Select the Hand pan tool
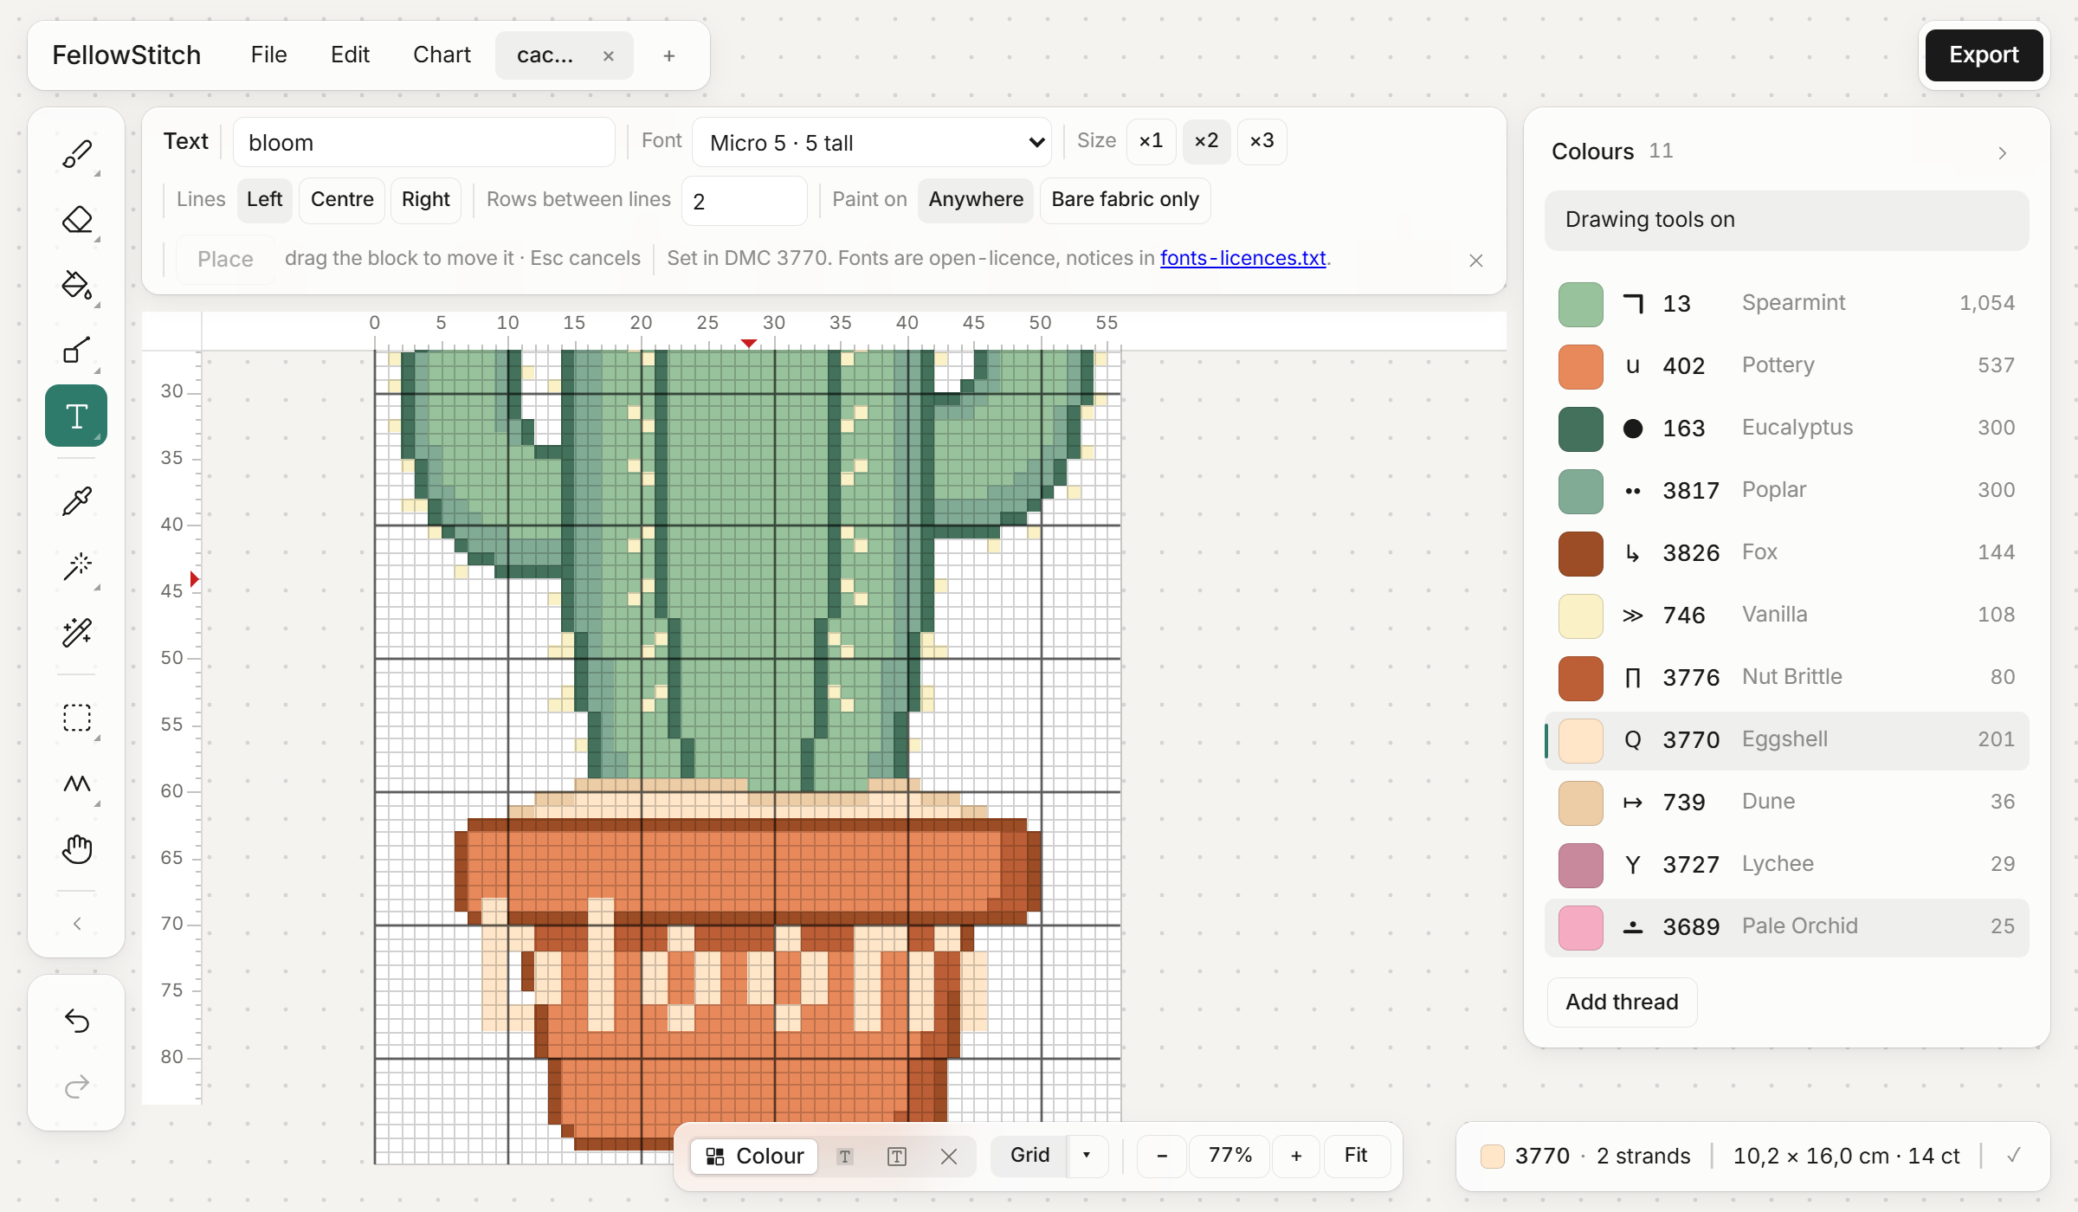 click(76, 848)
